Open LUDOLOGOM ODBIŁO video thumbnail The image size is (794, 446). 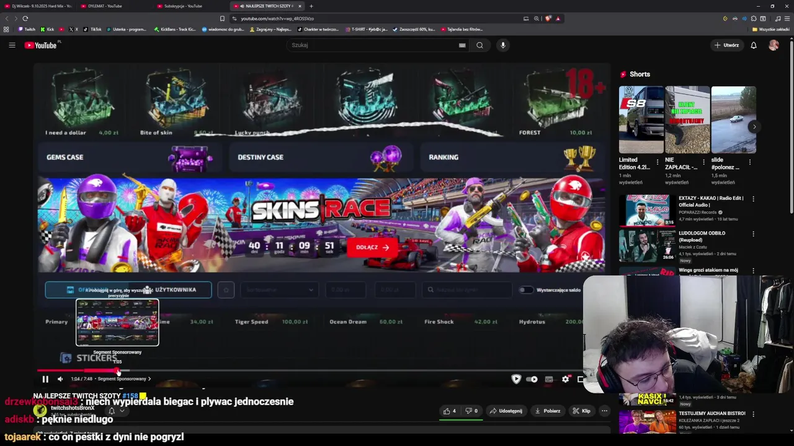tap(647, 245)
